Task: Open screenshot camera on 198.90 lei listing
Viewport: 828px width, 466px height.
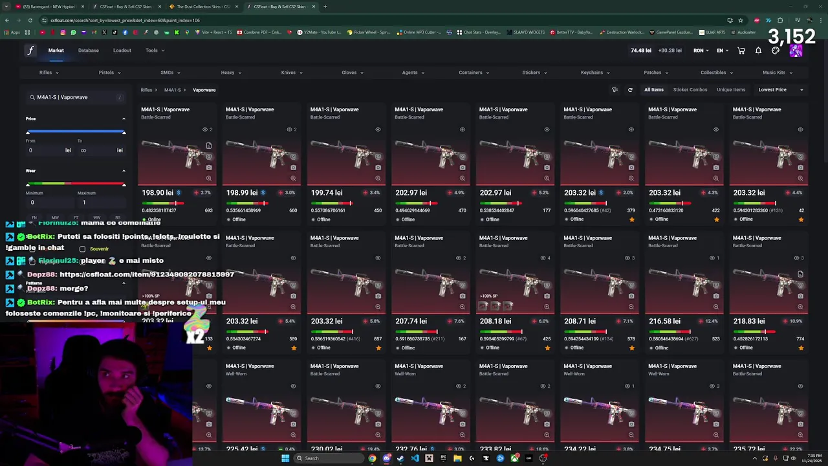Action: pyautogui.click(x=209, y=168)
